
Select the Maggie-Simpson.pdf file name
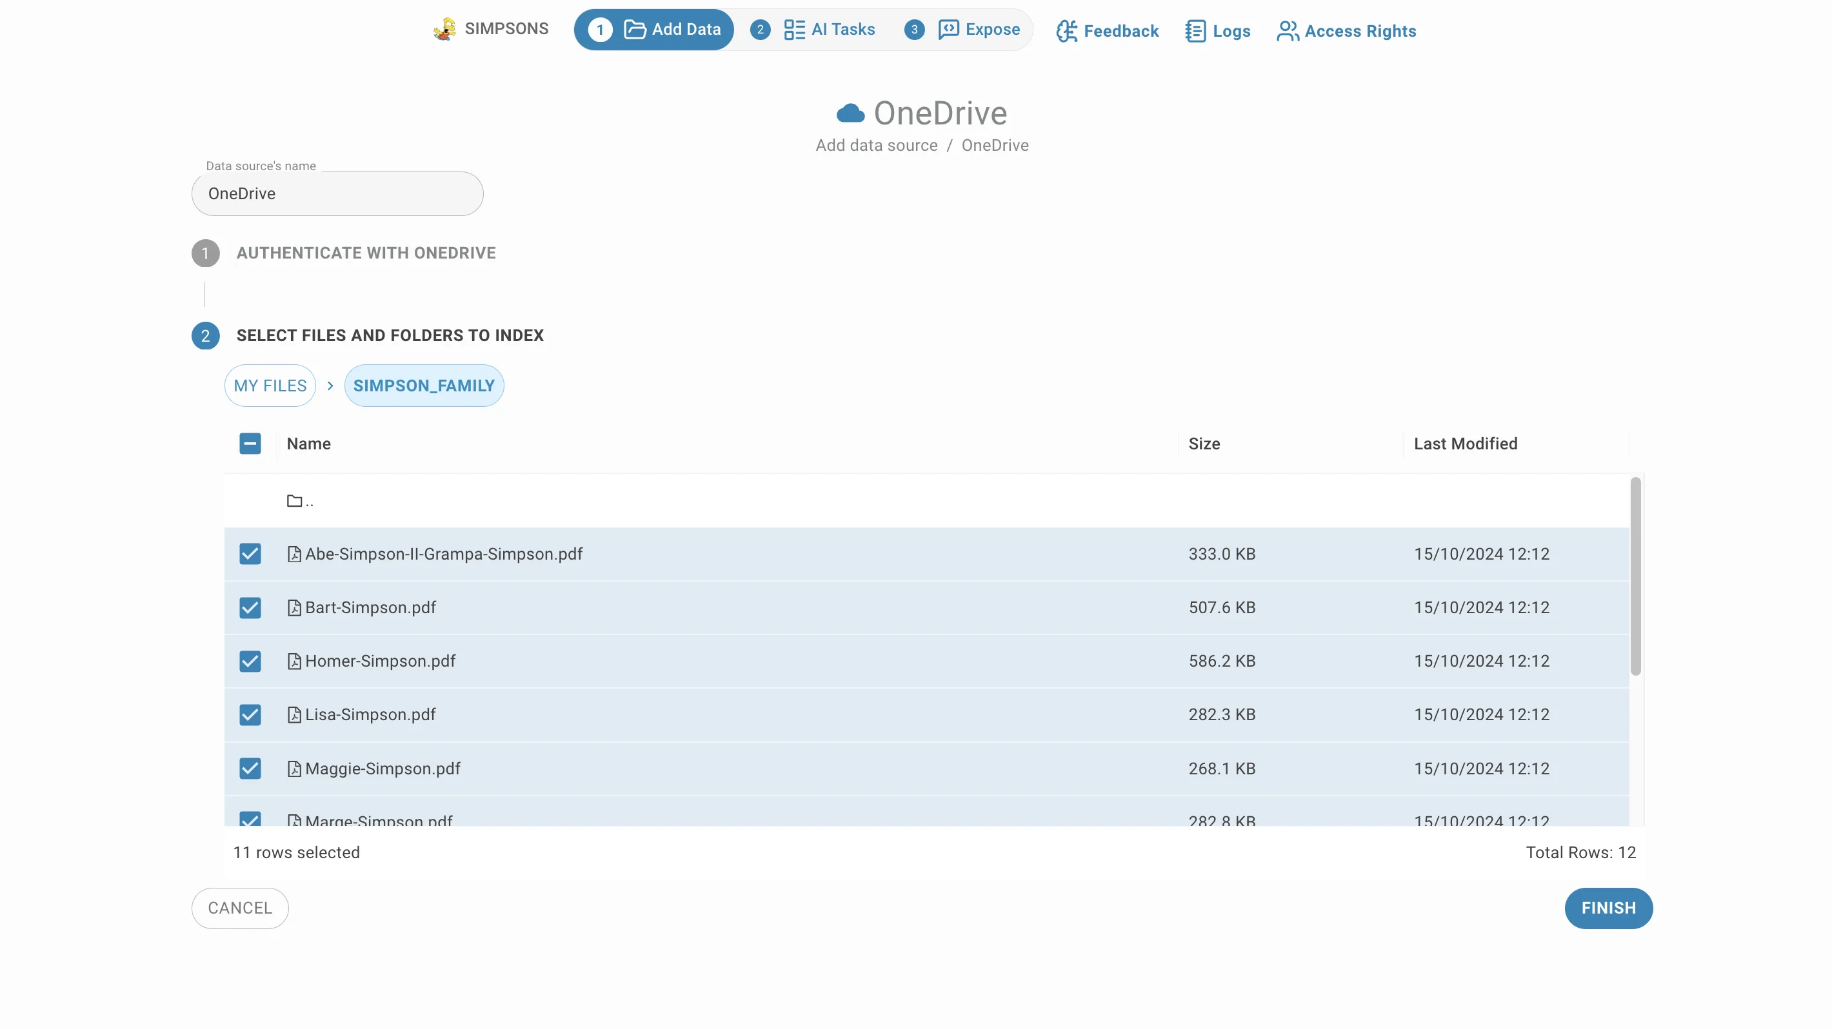[383, 769]
